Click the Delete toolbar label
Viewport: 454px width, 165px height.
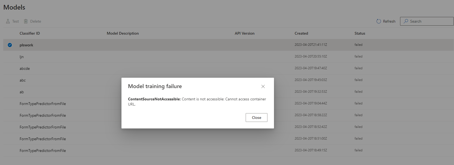tap(36, 21)
